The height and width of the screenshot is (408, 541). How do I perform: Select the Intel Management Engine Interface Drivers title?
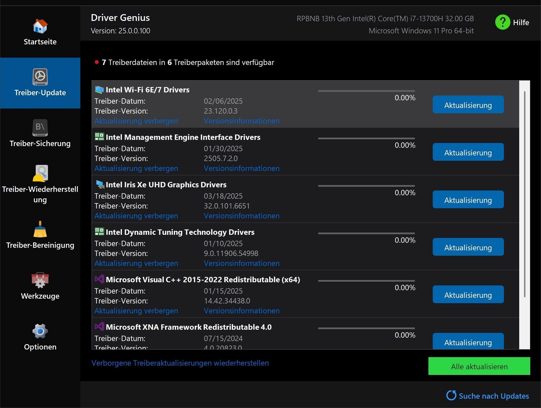click(183, 137)
